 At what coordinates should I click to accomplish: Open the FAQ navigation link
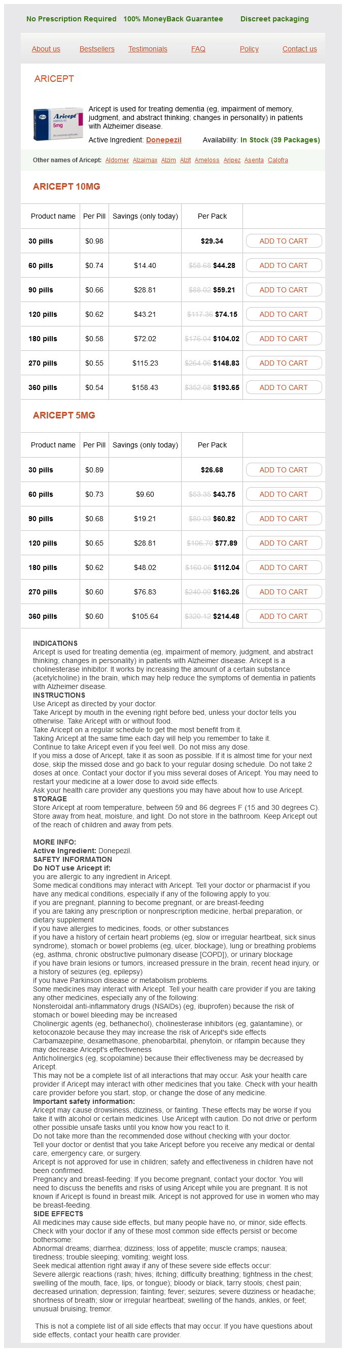(198, 49)
